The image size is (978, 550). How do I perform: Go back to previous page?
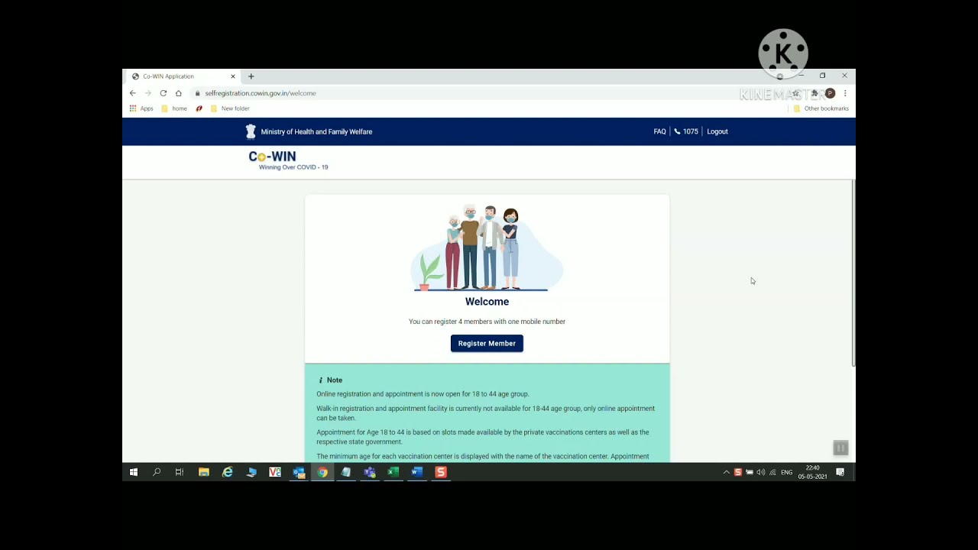133,93
